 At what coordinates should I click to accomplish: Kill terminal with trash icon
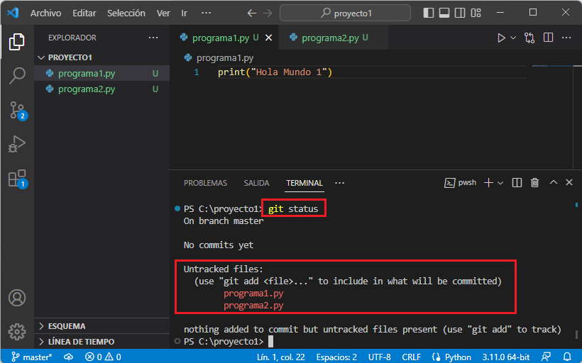click(534, 182)
